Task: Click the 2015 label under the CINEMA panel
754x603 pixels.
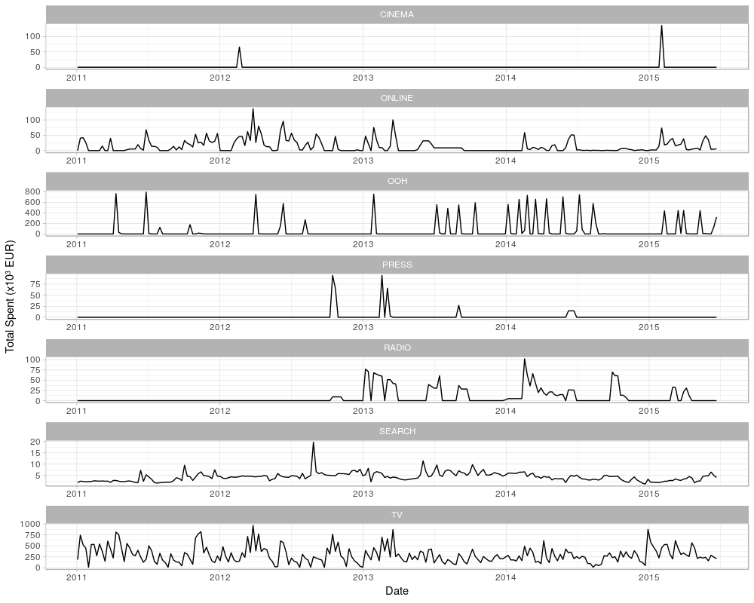Action: pyautogui.click(x=648, y=78)
